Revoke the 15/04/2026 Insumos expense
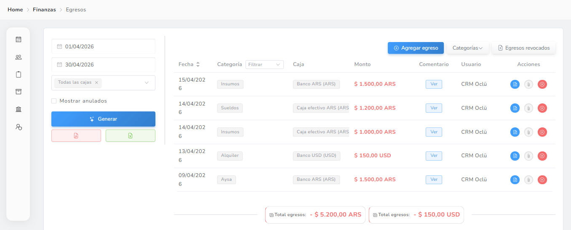The height and width of the screenshot is (230, 571). [542, 84]
